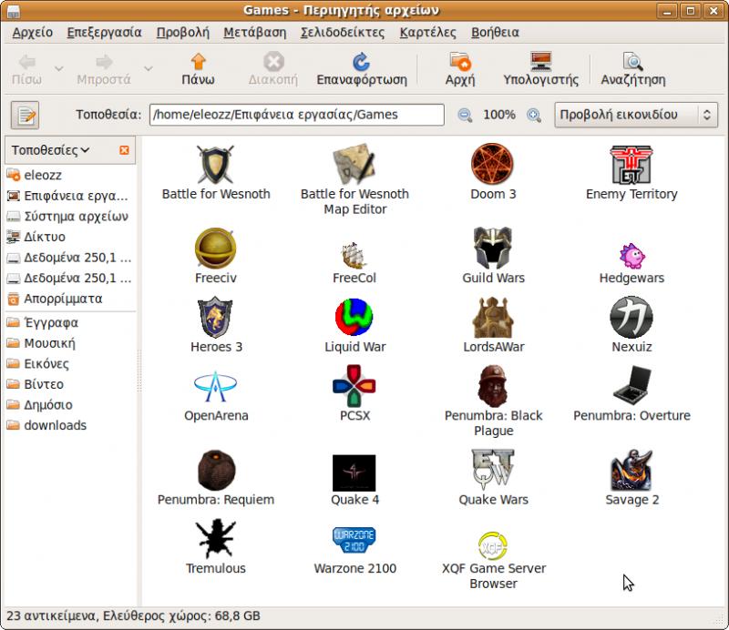Select the Tremulous spider icon
Image resolution: width=729 pixels, height=630 pixels.
(215, 538)
